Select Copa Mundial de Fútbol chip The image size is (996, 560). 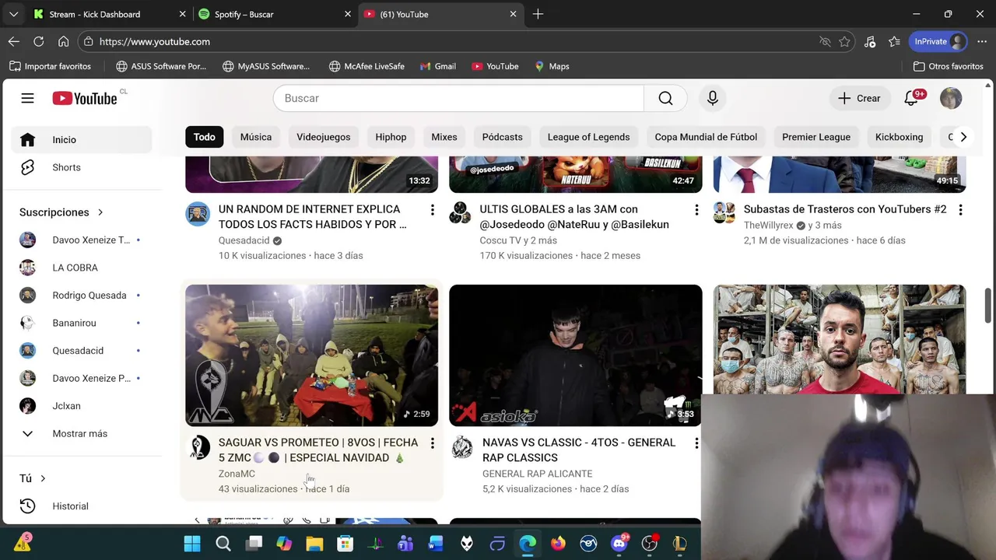click(706, 137)
